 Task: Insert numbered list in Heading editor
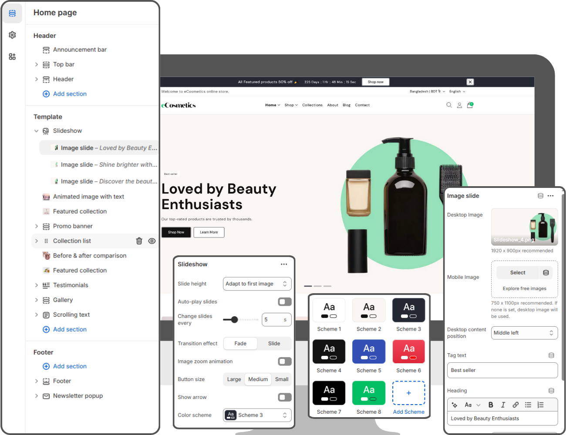(x=540, y=405)
